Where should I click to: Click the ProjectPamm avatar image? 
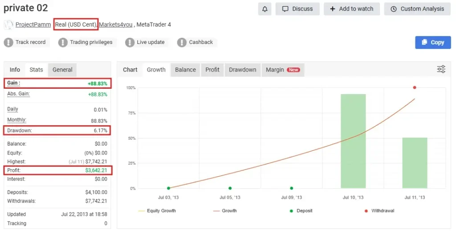8,25
